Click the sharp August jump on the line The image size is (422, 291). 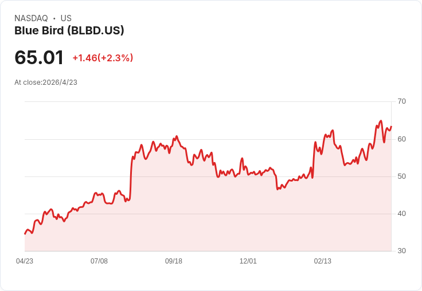tap(131, 178)
